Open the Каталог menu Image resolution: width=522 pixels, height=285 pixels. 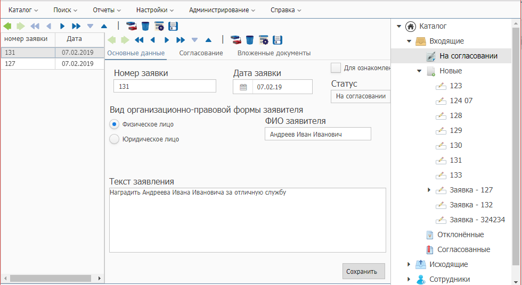[23, 10]
